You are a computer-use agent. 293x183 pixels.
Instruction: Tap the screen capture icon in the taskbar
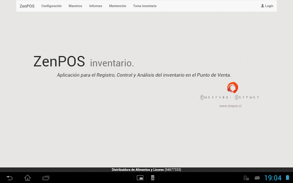click(140, 178)
